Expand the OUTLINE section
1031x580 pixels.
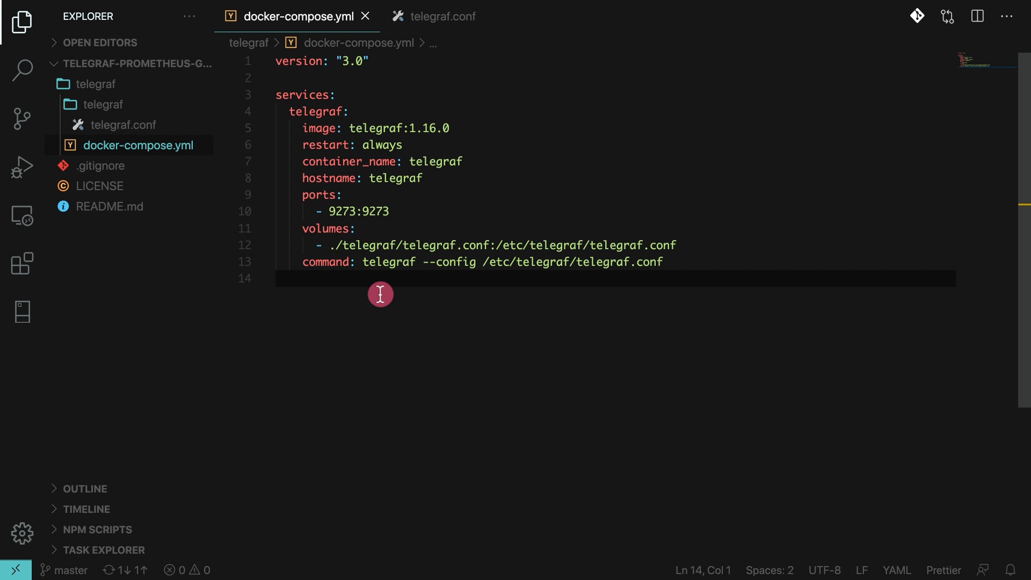point(85,489)
